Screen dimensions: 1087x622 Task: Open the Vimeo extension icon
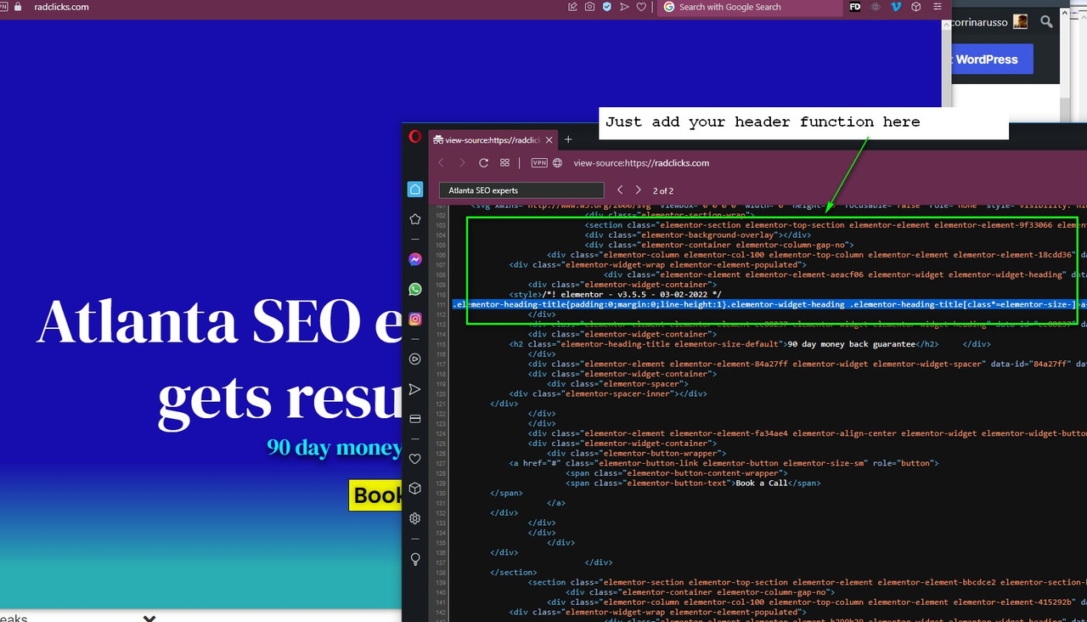click(x=896, y=7)
